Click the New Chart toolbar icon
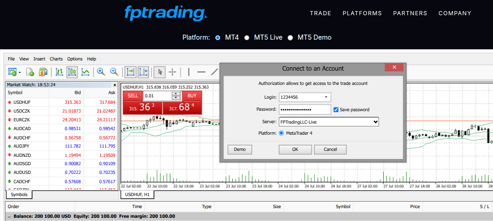 [12, 72]
